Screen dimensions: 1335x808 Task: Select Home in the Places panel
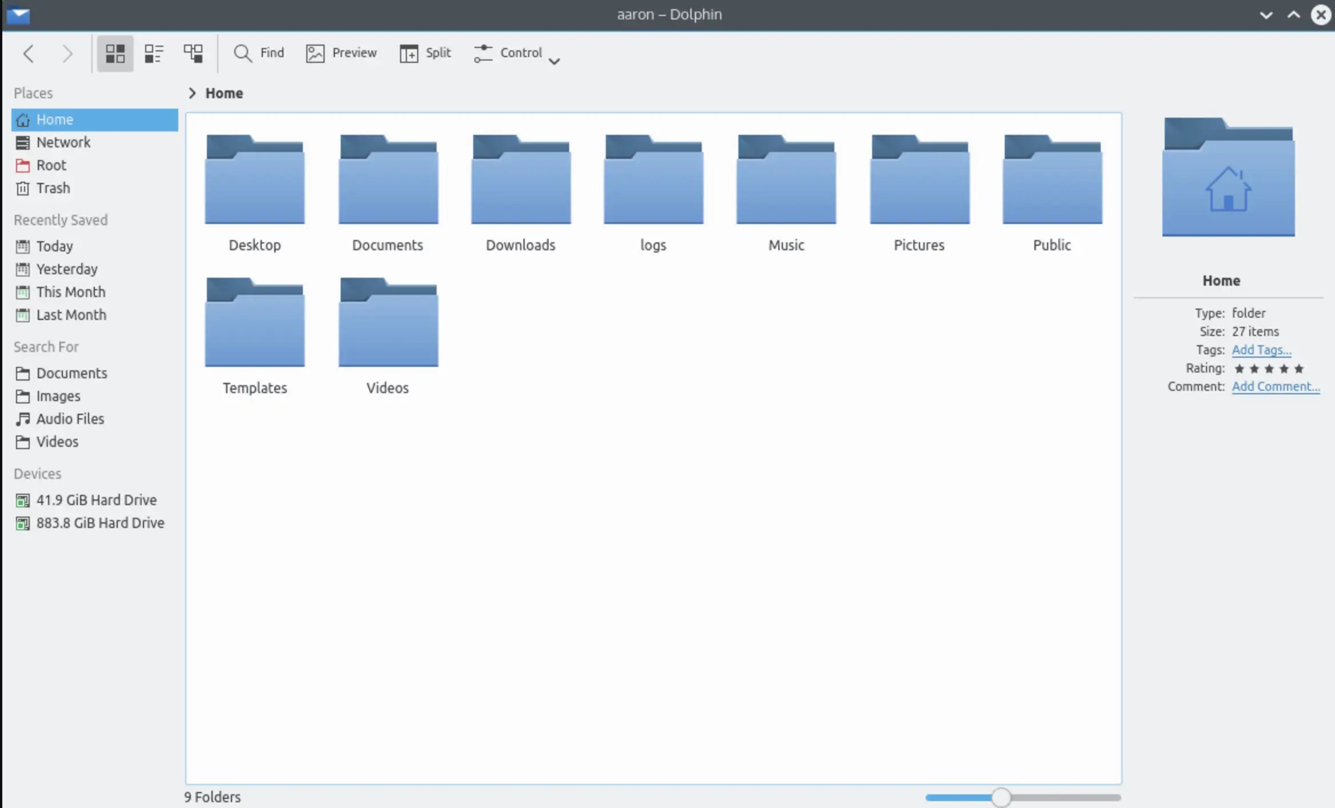[x=54, y=119]
